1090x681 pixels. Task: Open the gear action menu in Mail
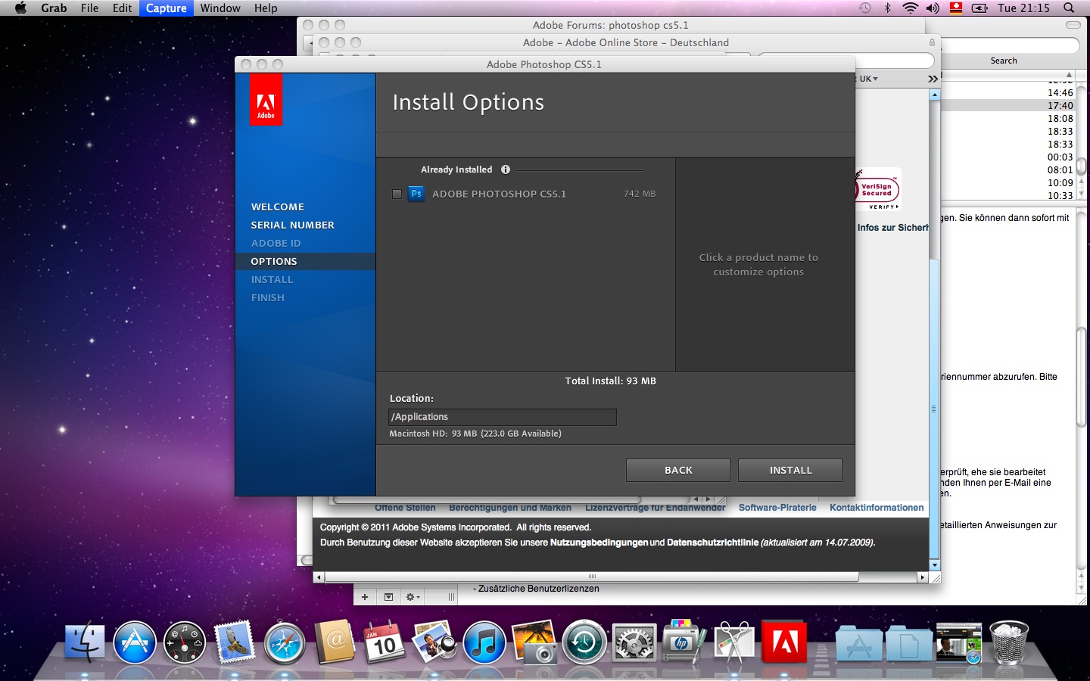(x=413, y=597)
